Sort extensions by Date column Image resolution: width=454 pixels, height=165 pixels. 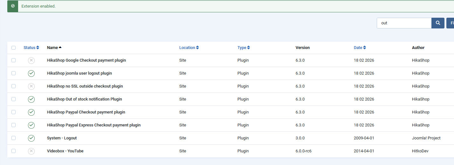(360, 48)
